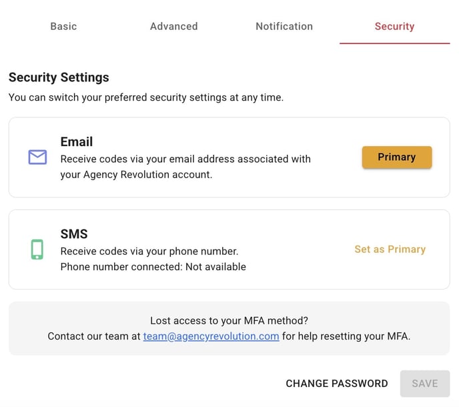Click the email envelope icon
459x407 pixels.
click(37, 157)
